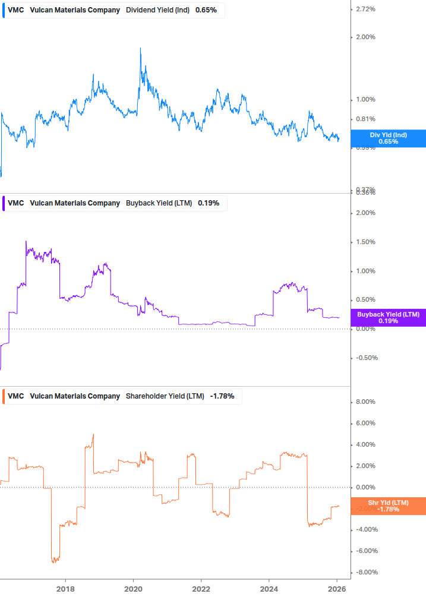Click the -4.00% tick on the shareholder yield axis
Screen dimensions: 426x597
[x=367, y=530]
